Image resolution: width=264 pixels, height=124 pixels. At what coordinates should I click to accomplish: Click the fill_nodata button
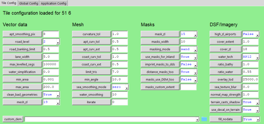point(225,119)
